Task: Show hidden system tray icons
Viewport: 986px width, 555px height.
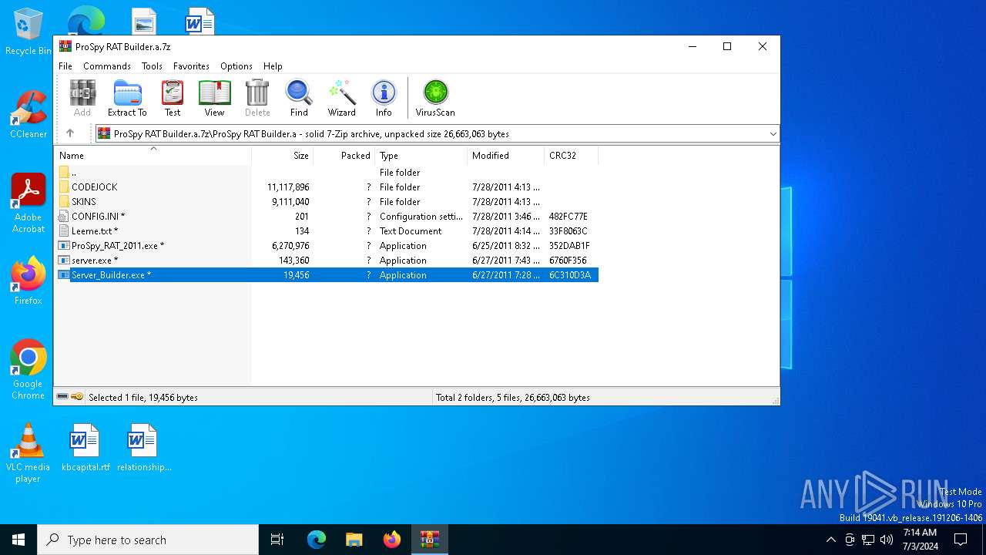Action: coord(830,540)
